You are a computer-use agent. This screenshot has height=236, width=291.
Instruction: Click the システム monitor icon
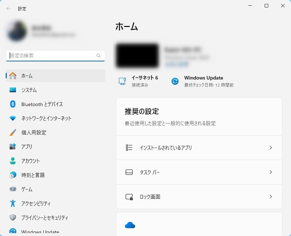(x=13, y=90)
